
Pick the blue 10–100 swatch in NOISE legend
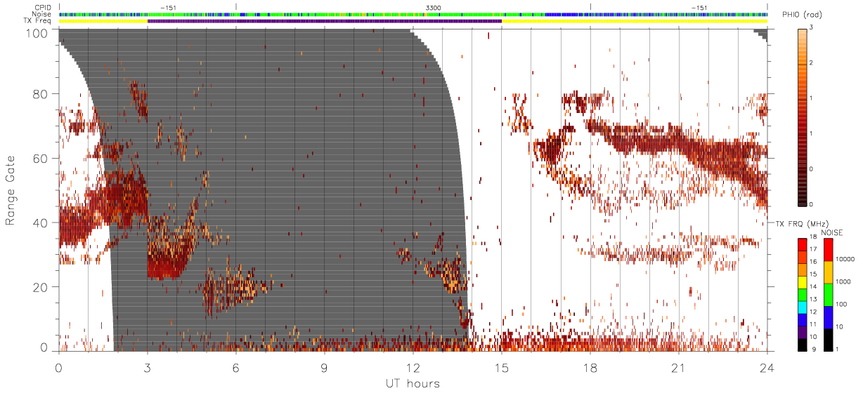coord(829,317)
